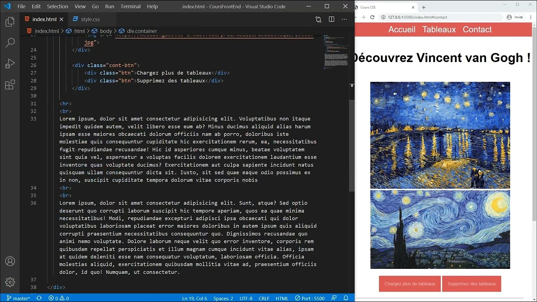Click the master* branch indicator

coord(18,298)
